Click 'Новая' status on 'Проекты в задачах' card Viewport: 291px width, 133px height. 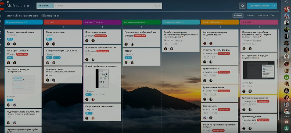(49, 36)
